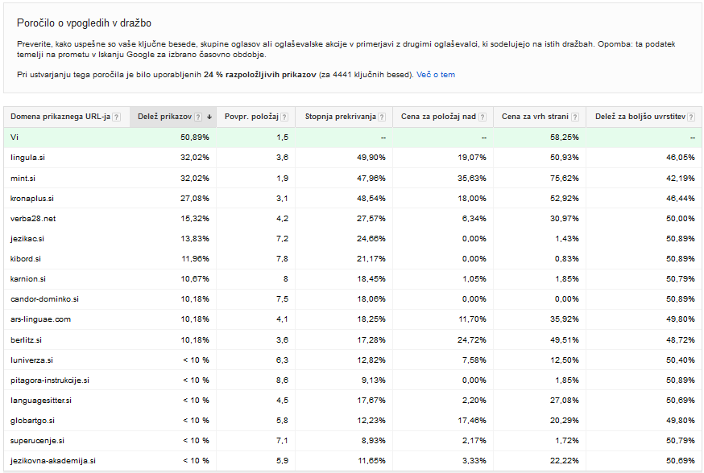Screen dimensions: 704x473
Task: Select the highlighted Vi row
Action: (x=14, y=138)
